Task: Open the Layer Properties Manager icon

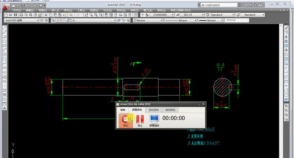Action: tap(53, 20)
